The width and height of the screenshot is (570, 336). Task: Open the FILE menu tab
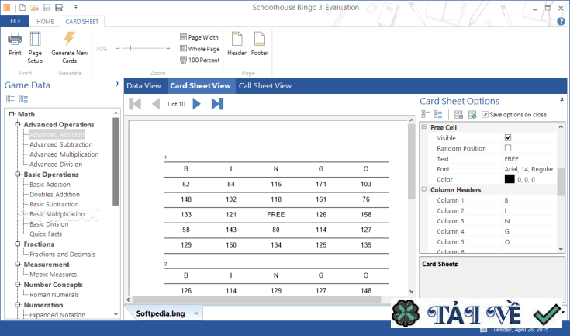click(x=15, y=21)
